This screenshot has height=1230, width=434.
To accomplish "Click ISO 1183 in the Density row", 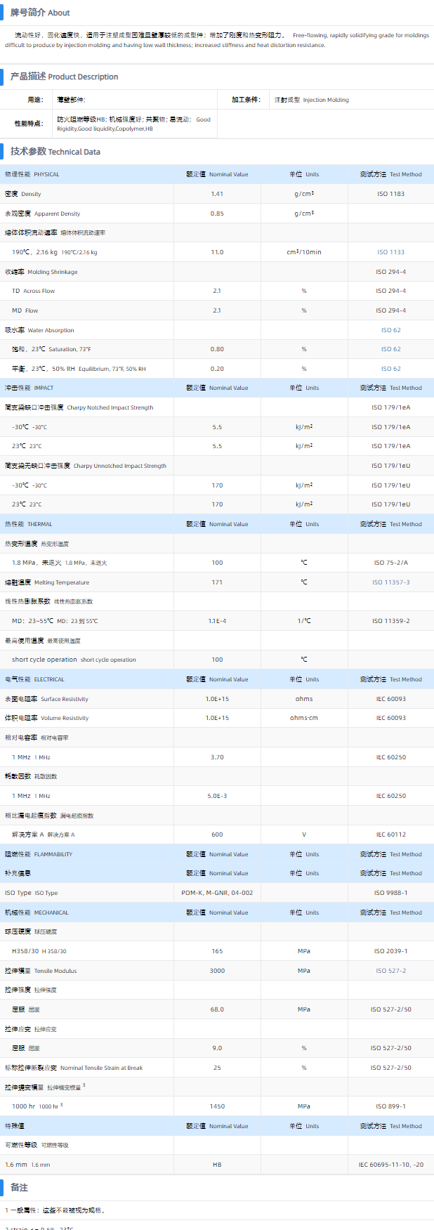I will pos(390,194).
